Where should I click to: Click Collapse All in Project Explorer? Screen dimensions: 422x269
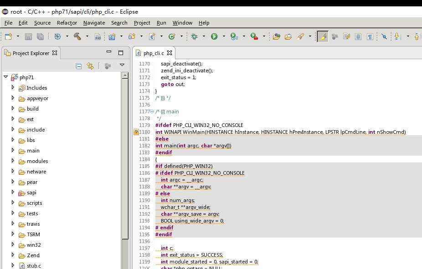pyautogui.click(x=78, y=66)
